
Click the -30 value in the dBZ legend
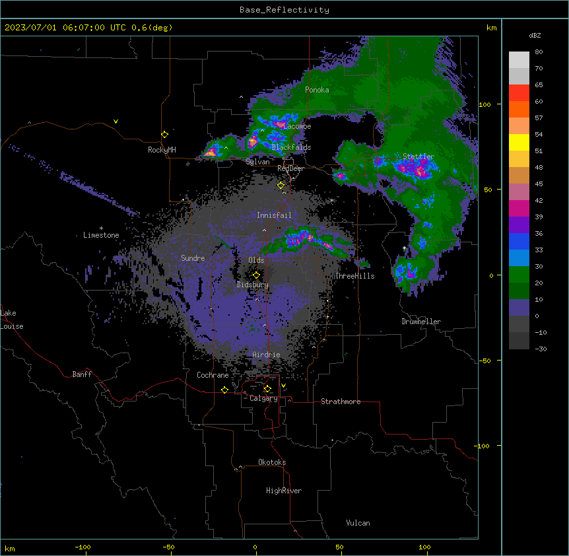(541, 349)
